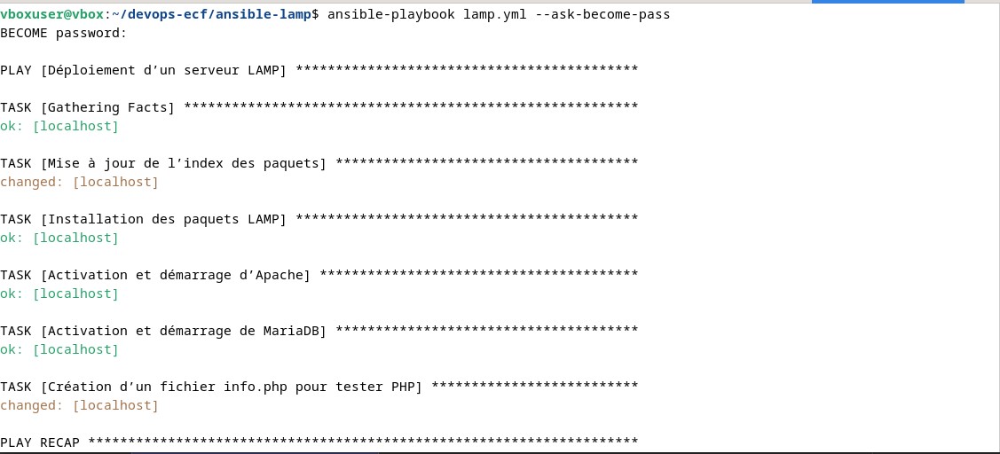
Task: Click the changed status under Mise à jour task
Action: [x=79, y=183]
